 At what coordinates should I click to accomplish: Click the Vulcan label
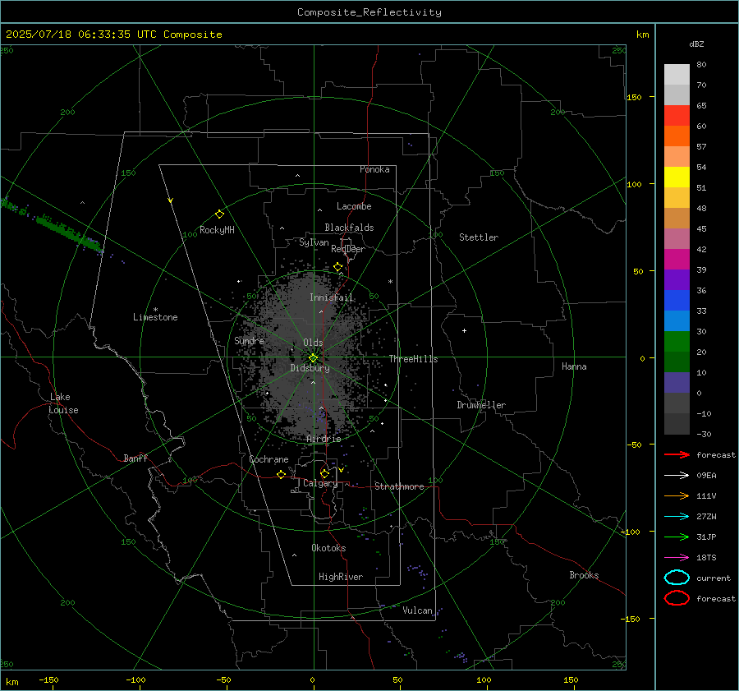point(417,610)
